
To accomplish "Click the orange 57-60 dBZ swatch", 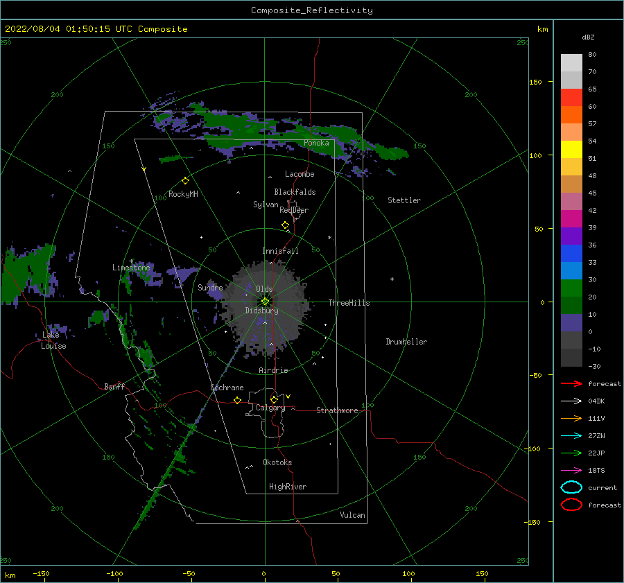I will tap(571, 114).
